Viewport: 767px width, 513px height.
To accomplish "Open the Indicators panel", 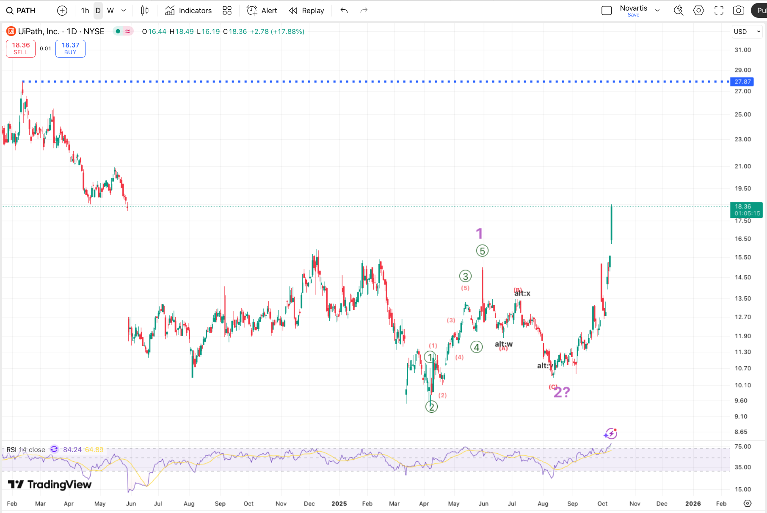I will [188, 11].
